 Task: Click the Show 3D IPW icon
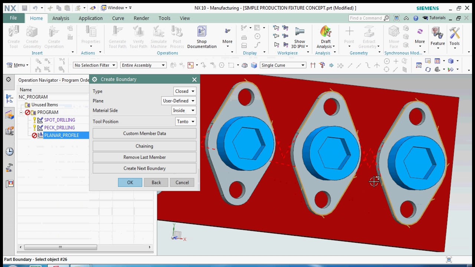299,37
